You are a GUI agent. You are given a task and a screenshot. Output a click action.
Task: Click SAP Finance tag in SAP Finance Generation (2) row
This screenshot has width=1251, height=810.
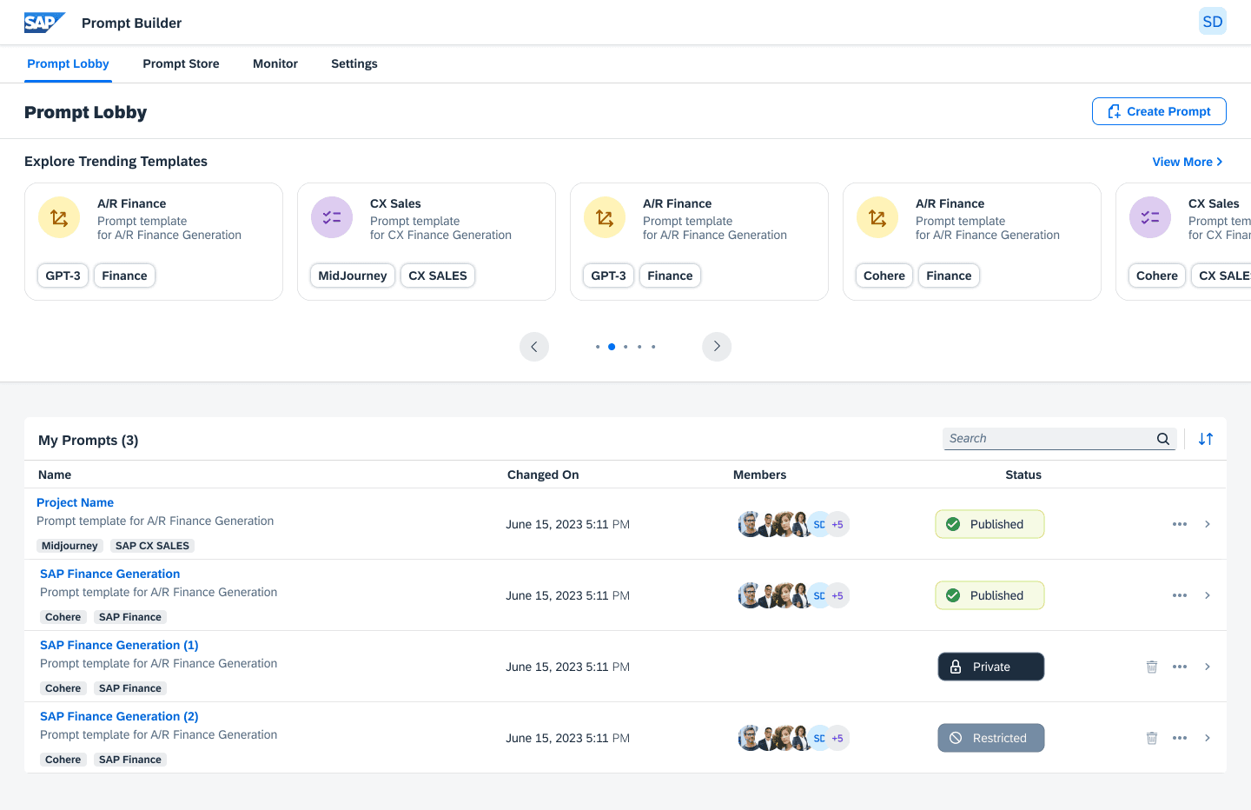pos(130,760)
